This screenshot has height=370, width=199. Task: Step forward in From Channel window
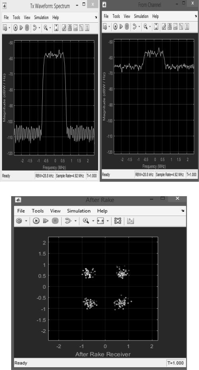pos(121,26)
